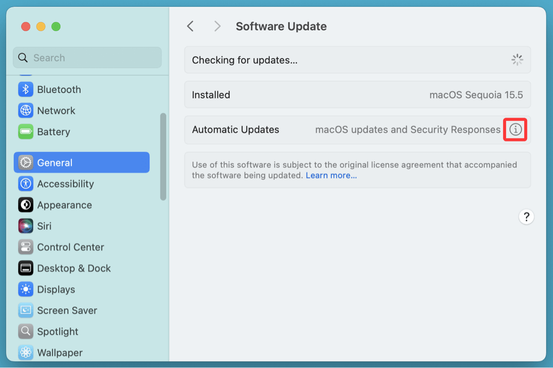The width and height of the screenshot is (553, 368).
Task: Open the Wallpaper settings icon
Action: pos(25,353)
